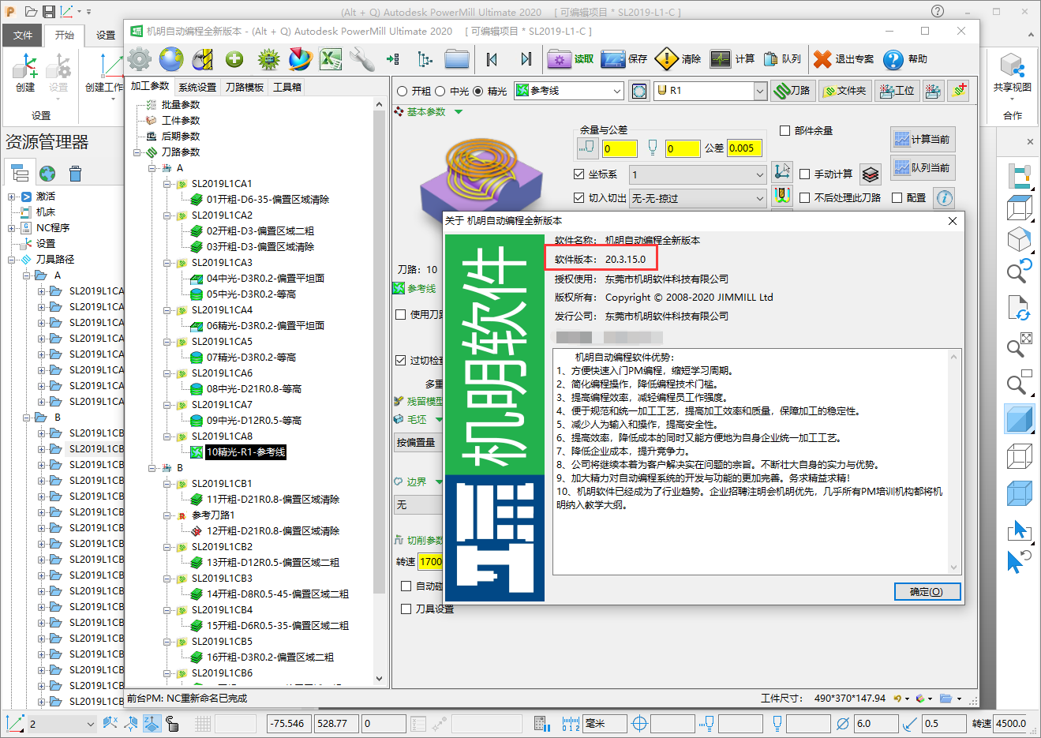The image size is (1041, 738).
Task: Open the R1 tool dropdown
Action: (x=711, y=91)
